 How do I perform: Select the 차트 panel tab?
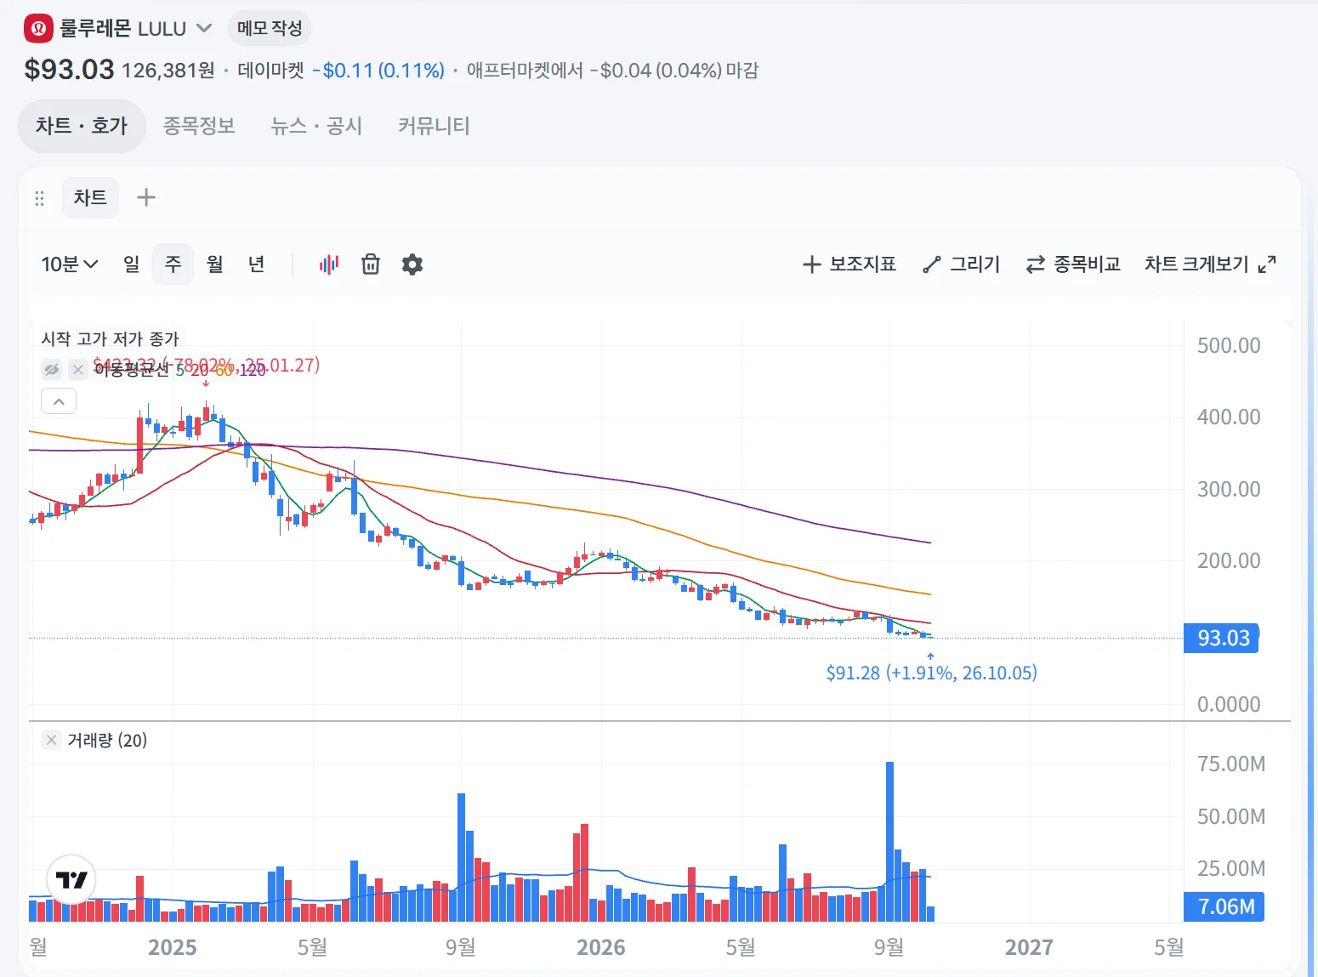click(x=90, y=197)
